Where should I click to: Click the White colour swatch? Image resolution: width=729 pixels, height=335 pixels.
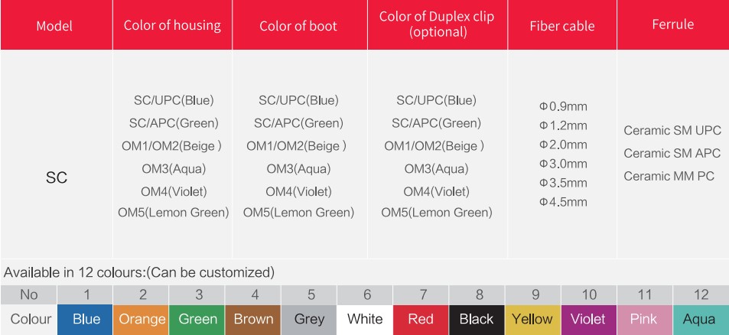(365, 320)
